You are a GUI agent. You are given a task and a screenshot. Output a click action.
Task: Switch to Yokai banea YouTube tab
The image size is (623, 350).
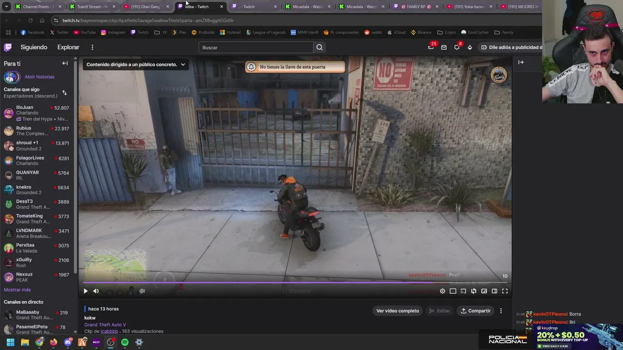469,7
